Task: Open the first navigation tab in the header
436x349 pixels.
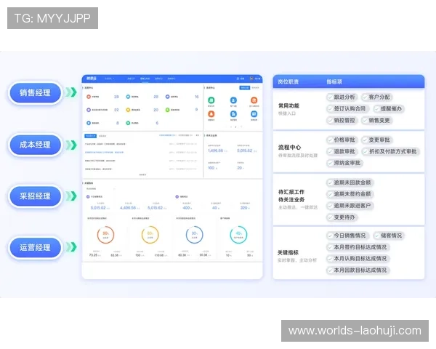Action: (131, 79)
